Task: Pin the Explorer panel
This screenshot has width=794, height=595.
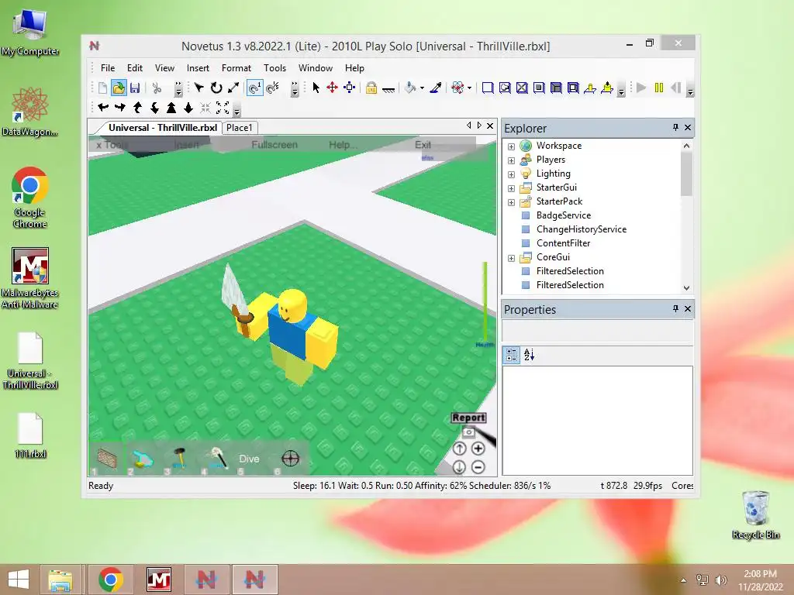Action: 675,128
